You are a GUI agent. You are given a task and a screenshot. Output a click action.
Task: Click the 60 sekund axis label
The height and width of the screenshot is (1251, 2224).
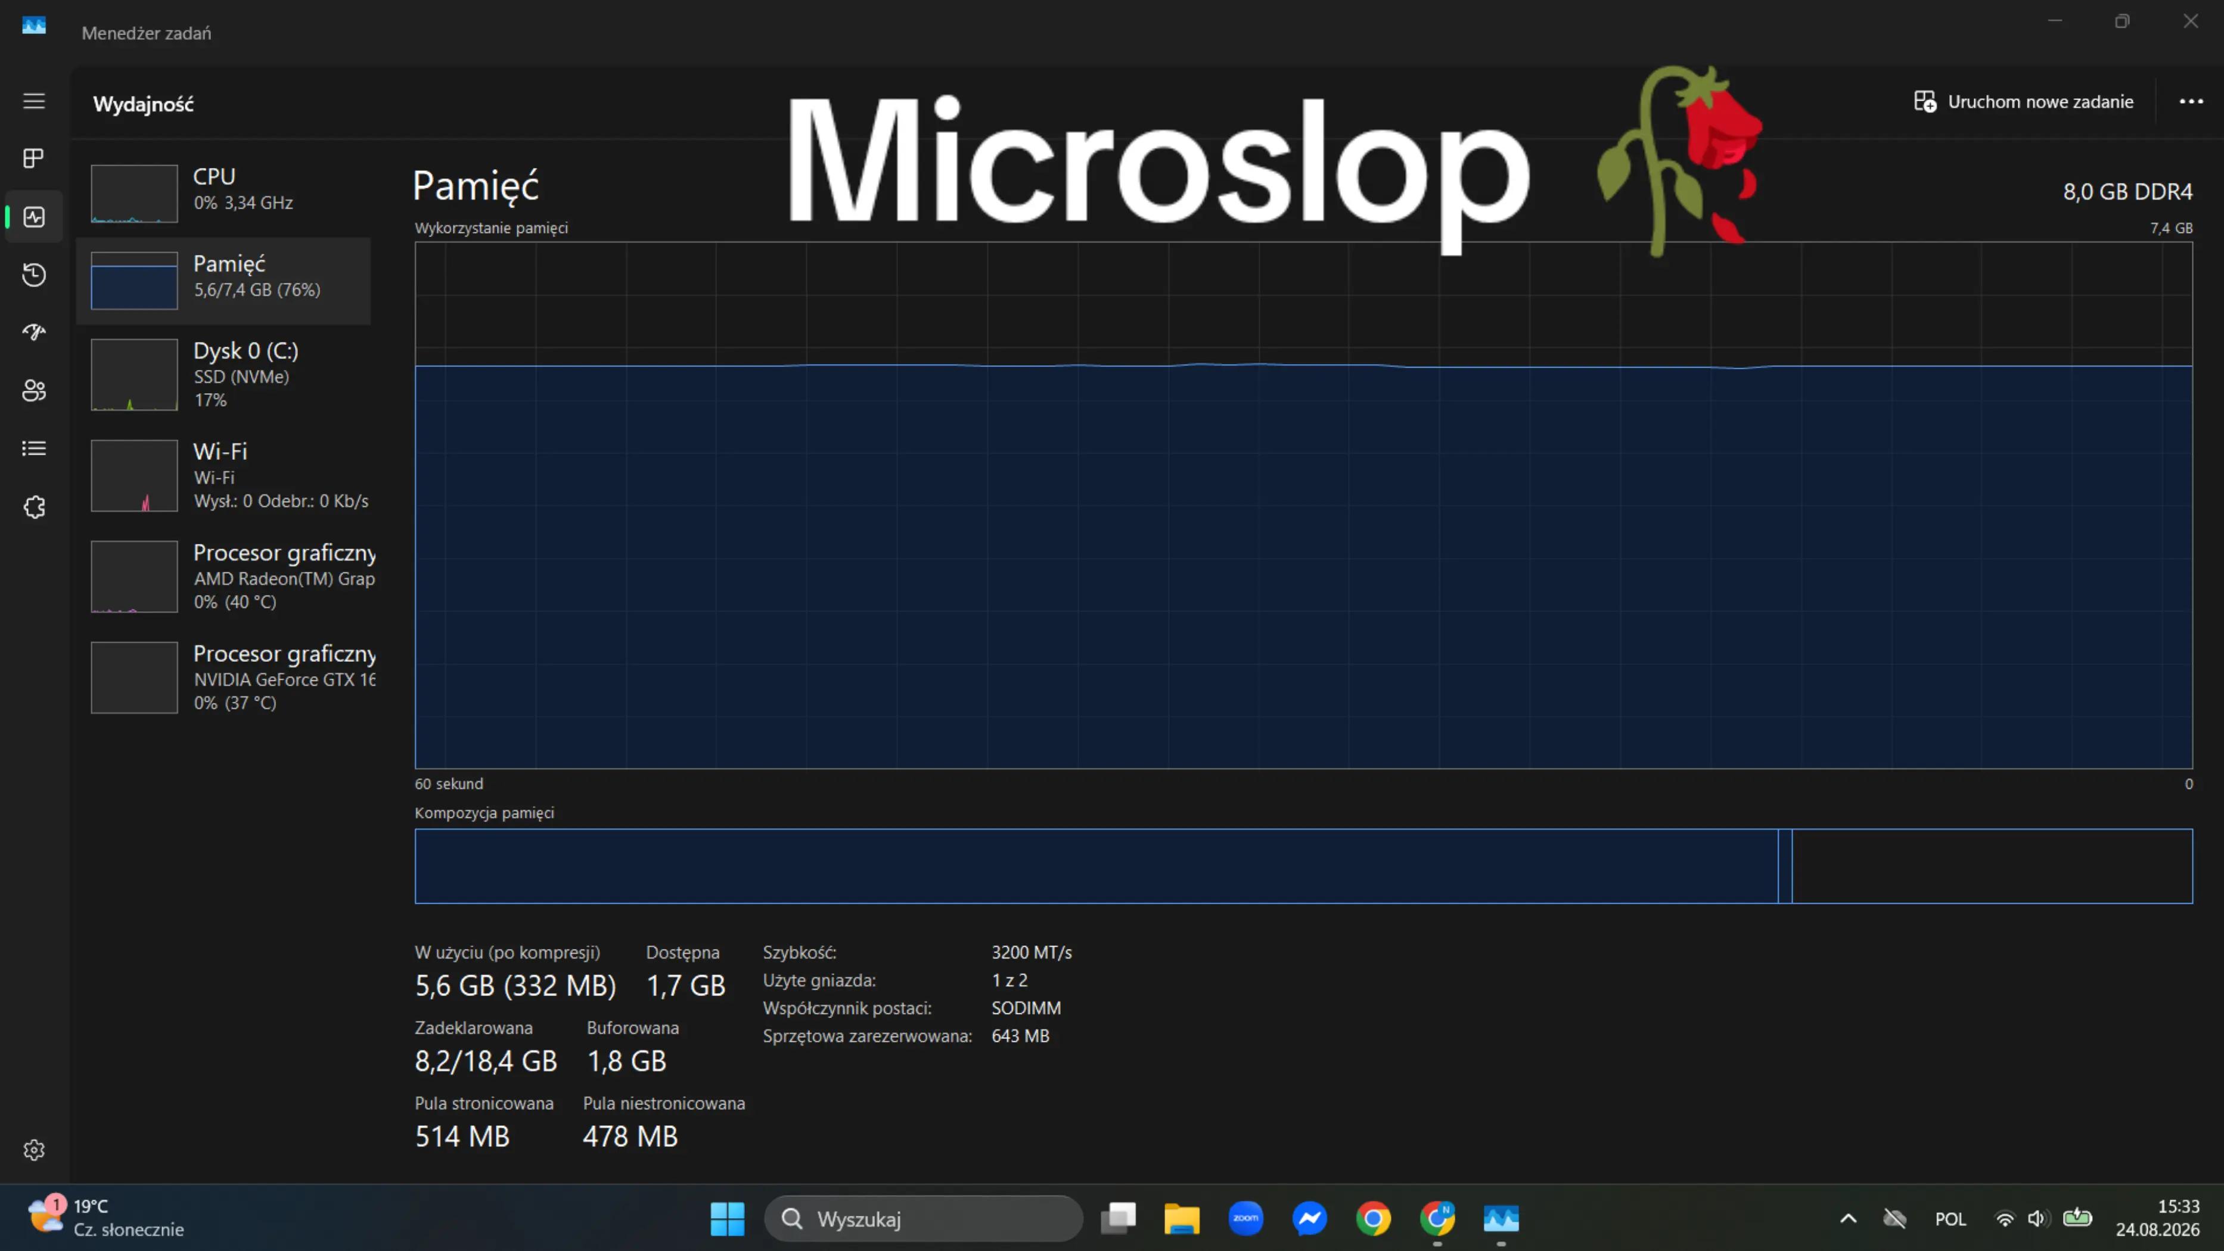click(x=449, y=783)
